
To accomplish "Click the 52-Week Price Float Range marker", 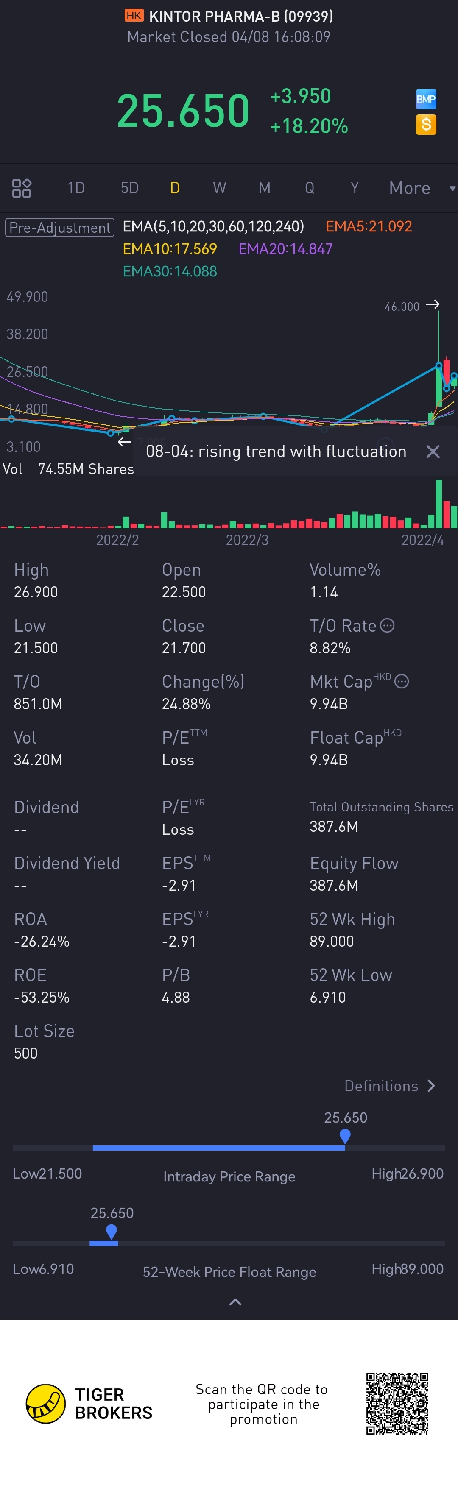I will [112, 1231].
